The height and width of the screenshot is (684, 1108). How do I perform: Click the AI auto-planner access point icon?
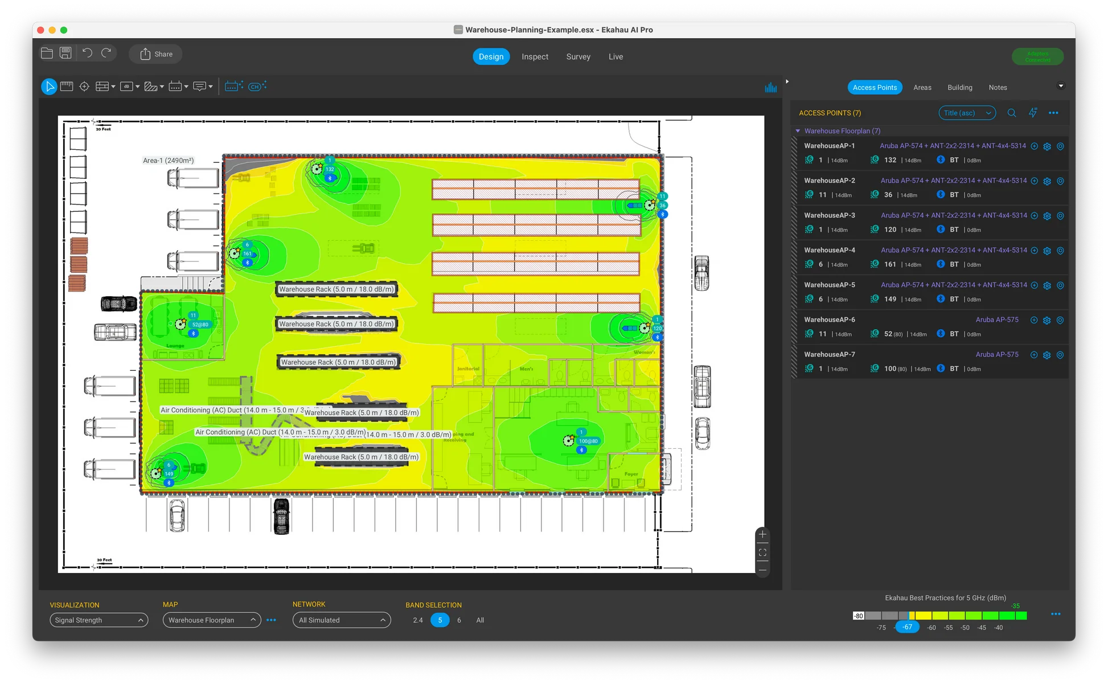click(233, 87)
